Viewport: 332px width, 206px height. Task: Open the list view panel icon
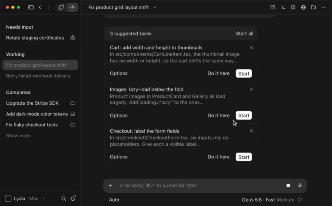273,7
